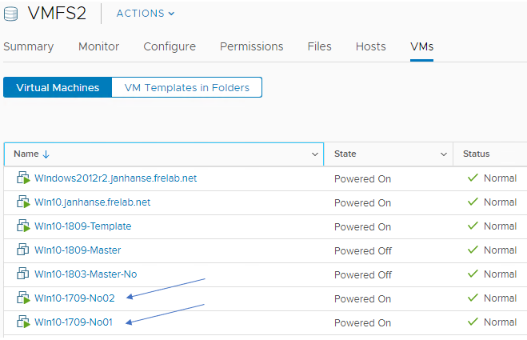Click the Win10-1803-Master-No VM icon
Viewport: 527px width, 340px height.
coord(23,274)
